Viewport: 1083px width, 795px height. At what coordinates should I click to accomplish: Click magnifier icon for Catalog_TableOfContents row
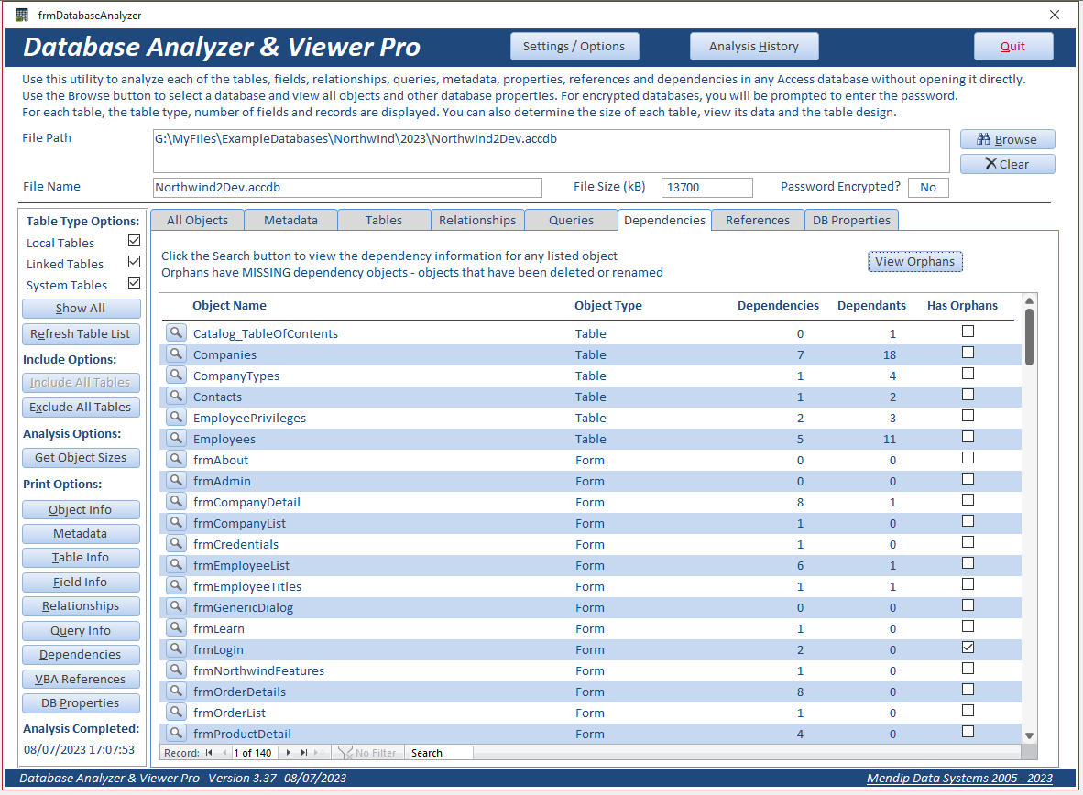coord(176,332)
